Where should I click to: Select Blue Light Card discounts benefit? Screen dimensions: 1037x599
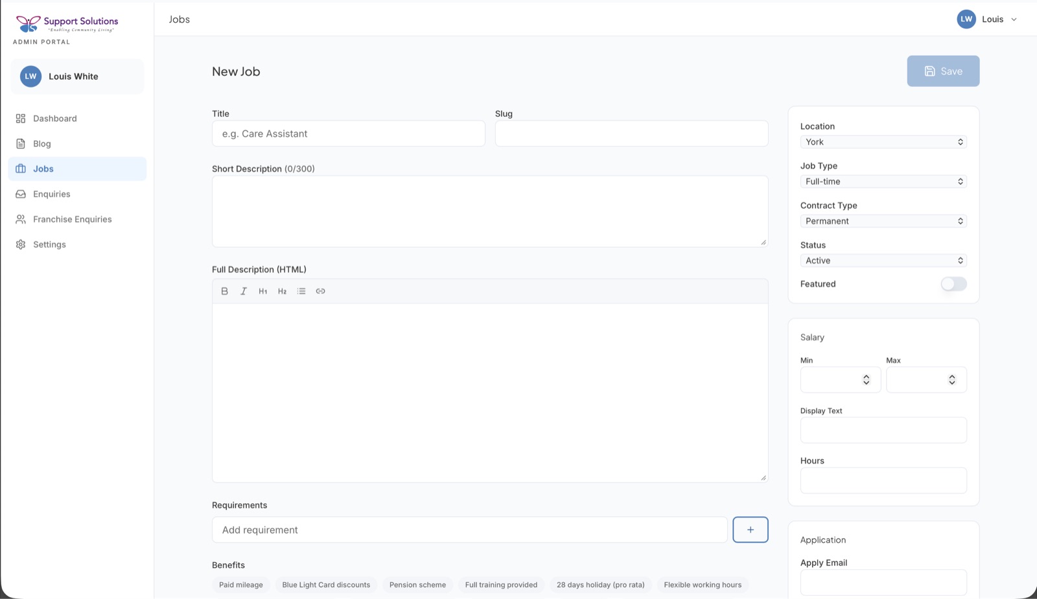click(x=326, y=585)
